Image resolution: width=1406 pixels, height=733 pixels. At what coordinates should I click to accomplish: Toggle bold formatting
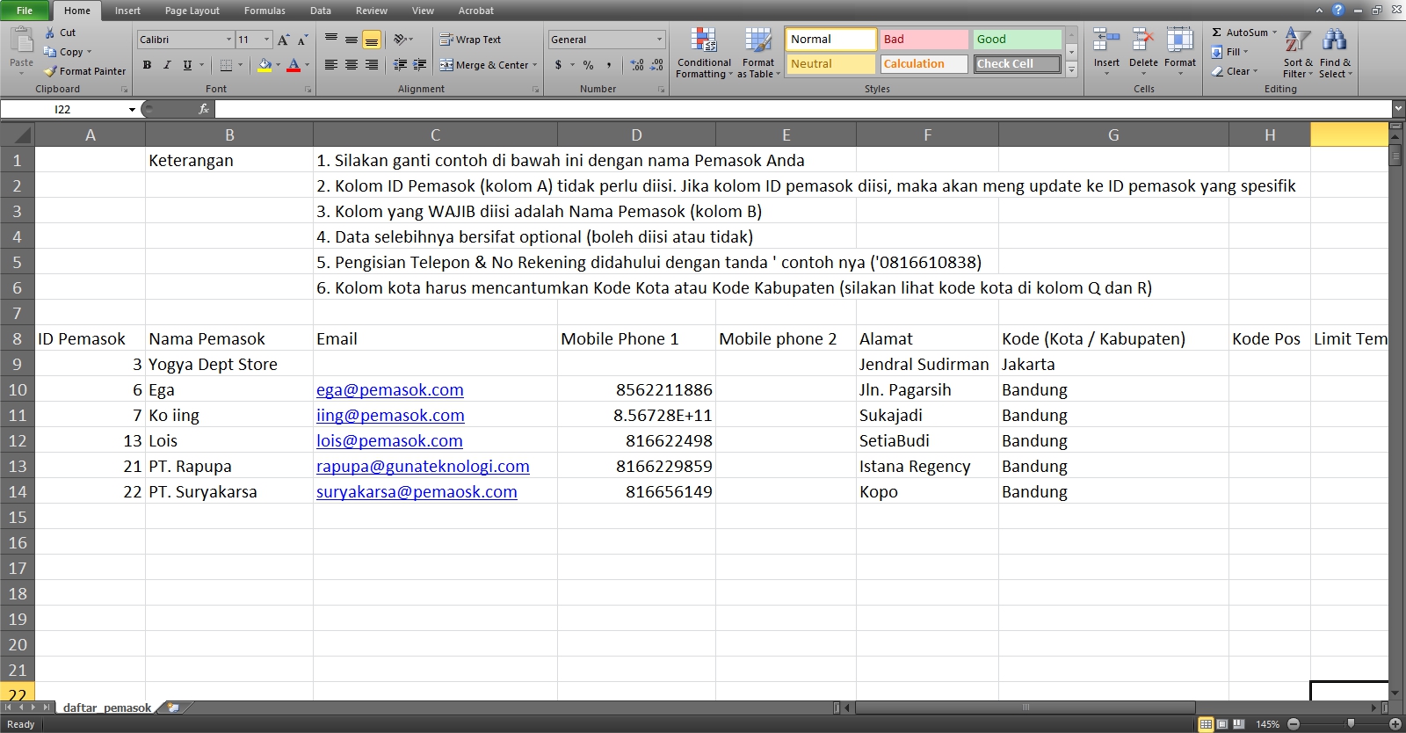click(147, 65)
